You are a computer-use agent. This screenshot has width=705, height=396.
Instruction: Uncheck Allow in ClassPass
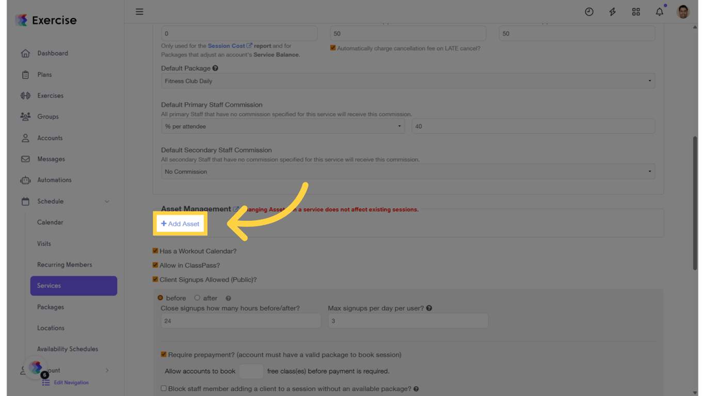(155, 265)
